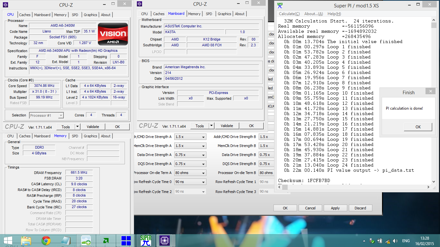Click Tools button in CPU-Z mainboard window
This screenshot has height=247, width=440.
click(x=200, y=126)
